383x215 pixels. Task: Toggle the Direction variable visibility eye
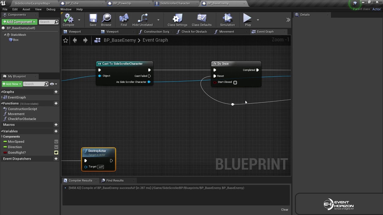tap(56, 147)
